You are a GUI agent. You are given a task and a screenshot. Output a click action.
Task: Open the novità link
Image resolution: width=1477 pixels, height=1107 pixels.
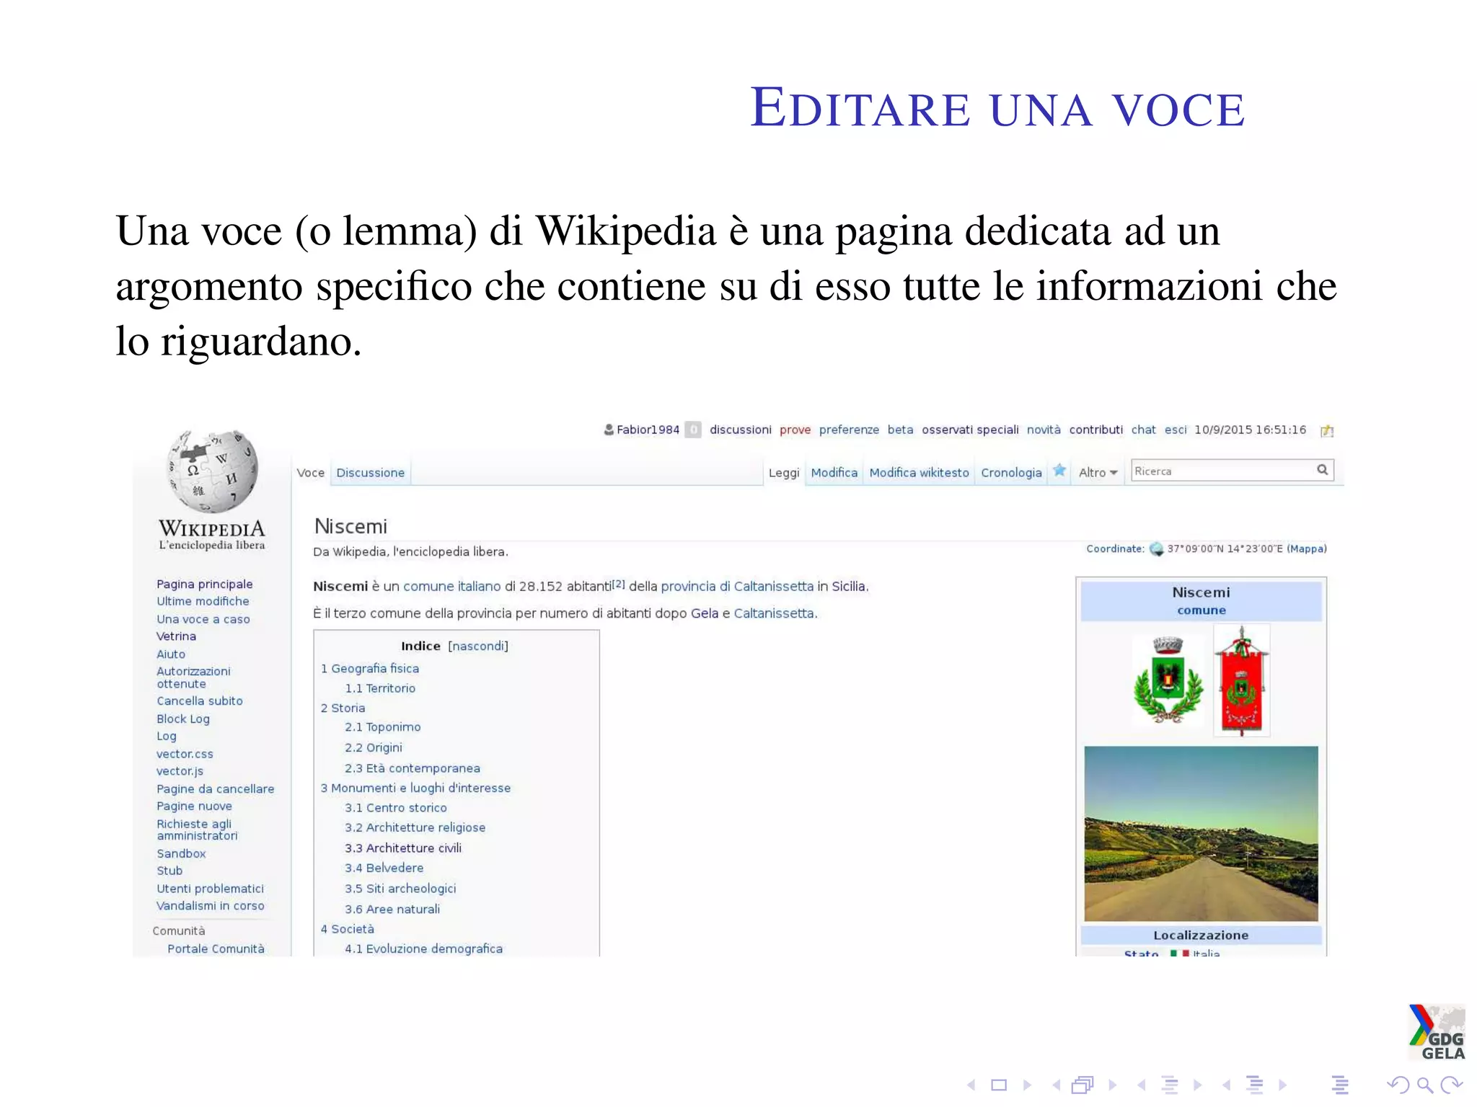point(1044,430)
